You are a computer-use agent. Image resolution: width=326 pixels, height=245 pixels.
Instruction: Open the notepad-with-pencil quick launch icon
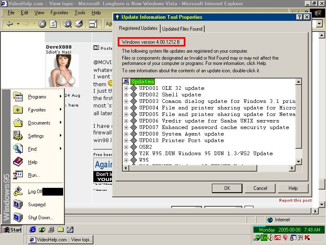pyautogui.click(x=70, y=229)
